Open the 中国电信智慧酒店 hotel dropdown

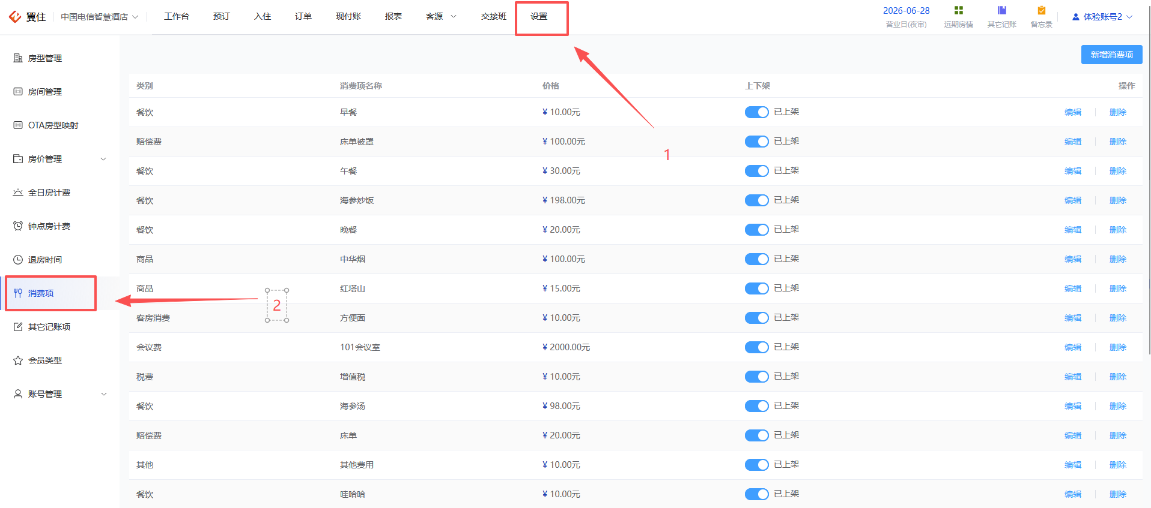(99, 17)
